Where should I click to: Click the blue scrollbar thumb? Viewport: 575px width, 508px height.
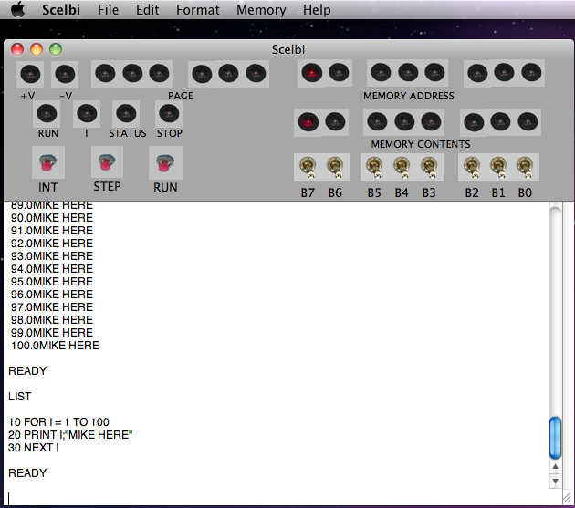click(555, 438)
